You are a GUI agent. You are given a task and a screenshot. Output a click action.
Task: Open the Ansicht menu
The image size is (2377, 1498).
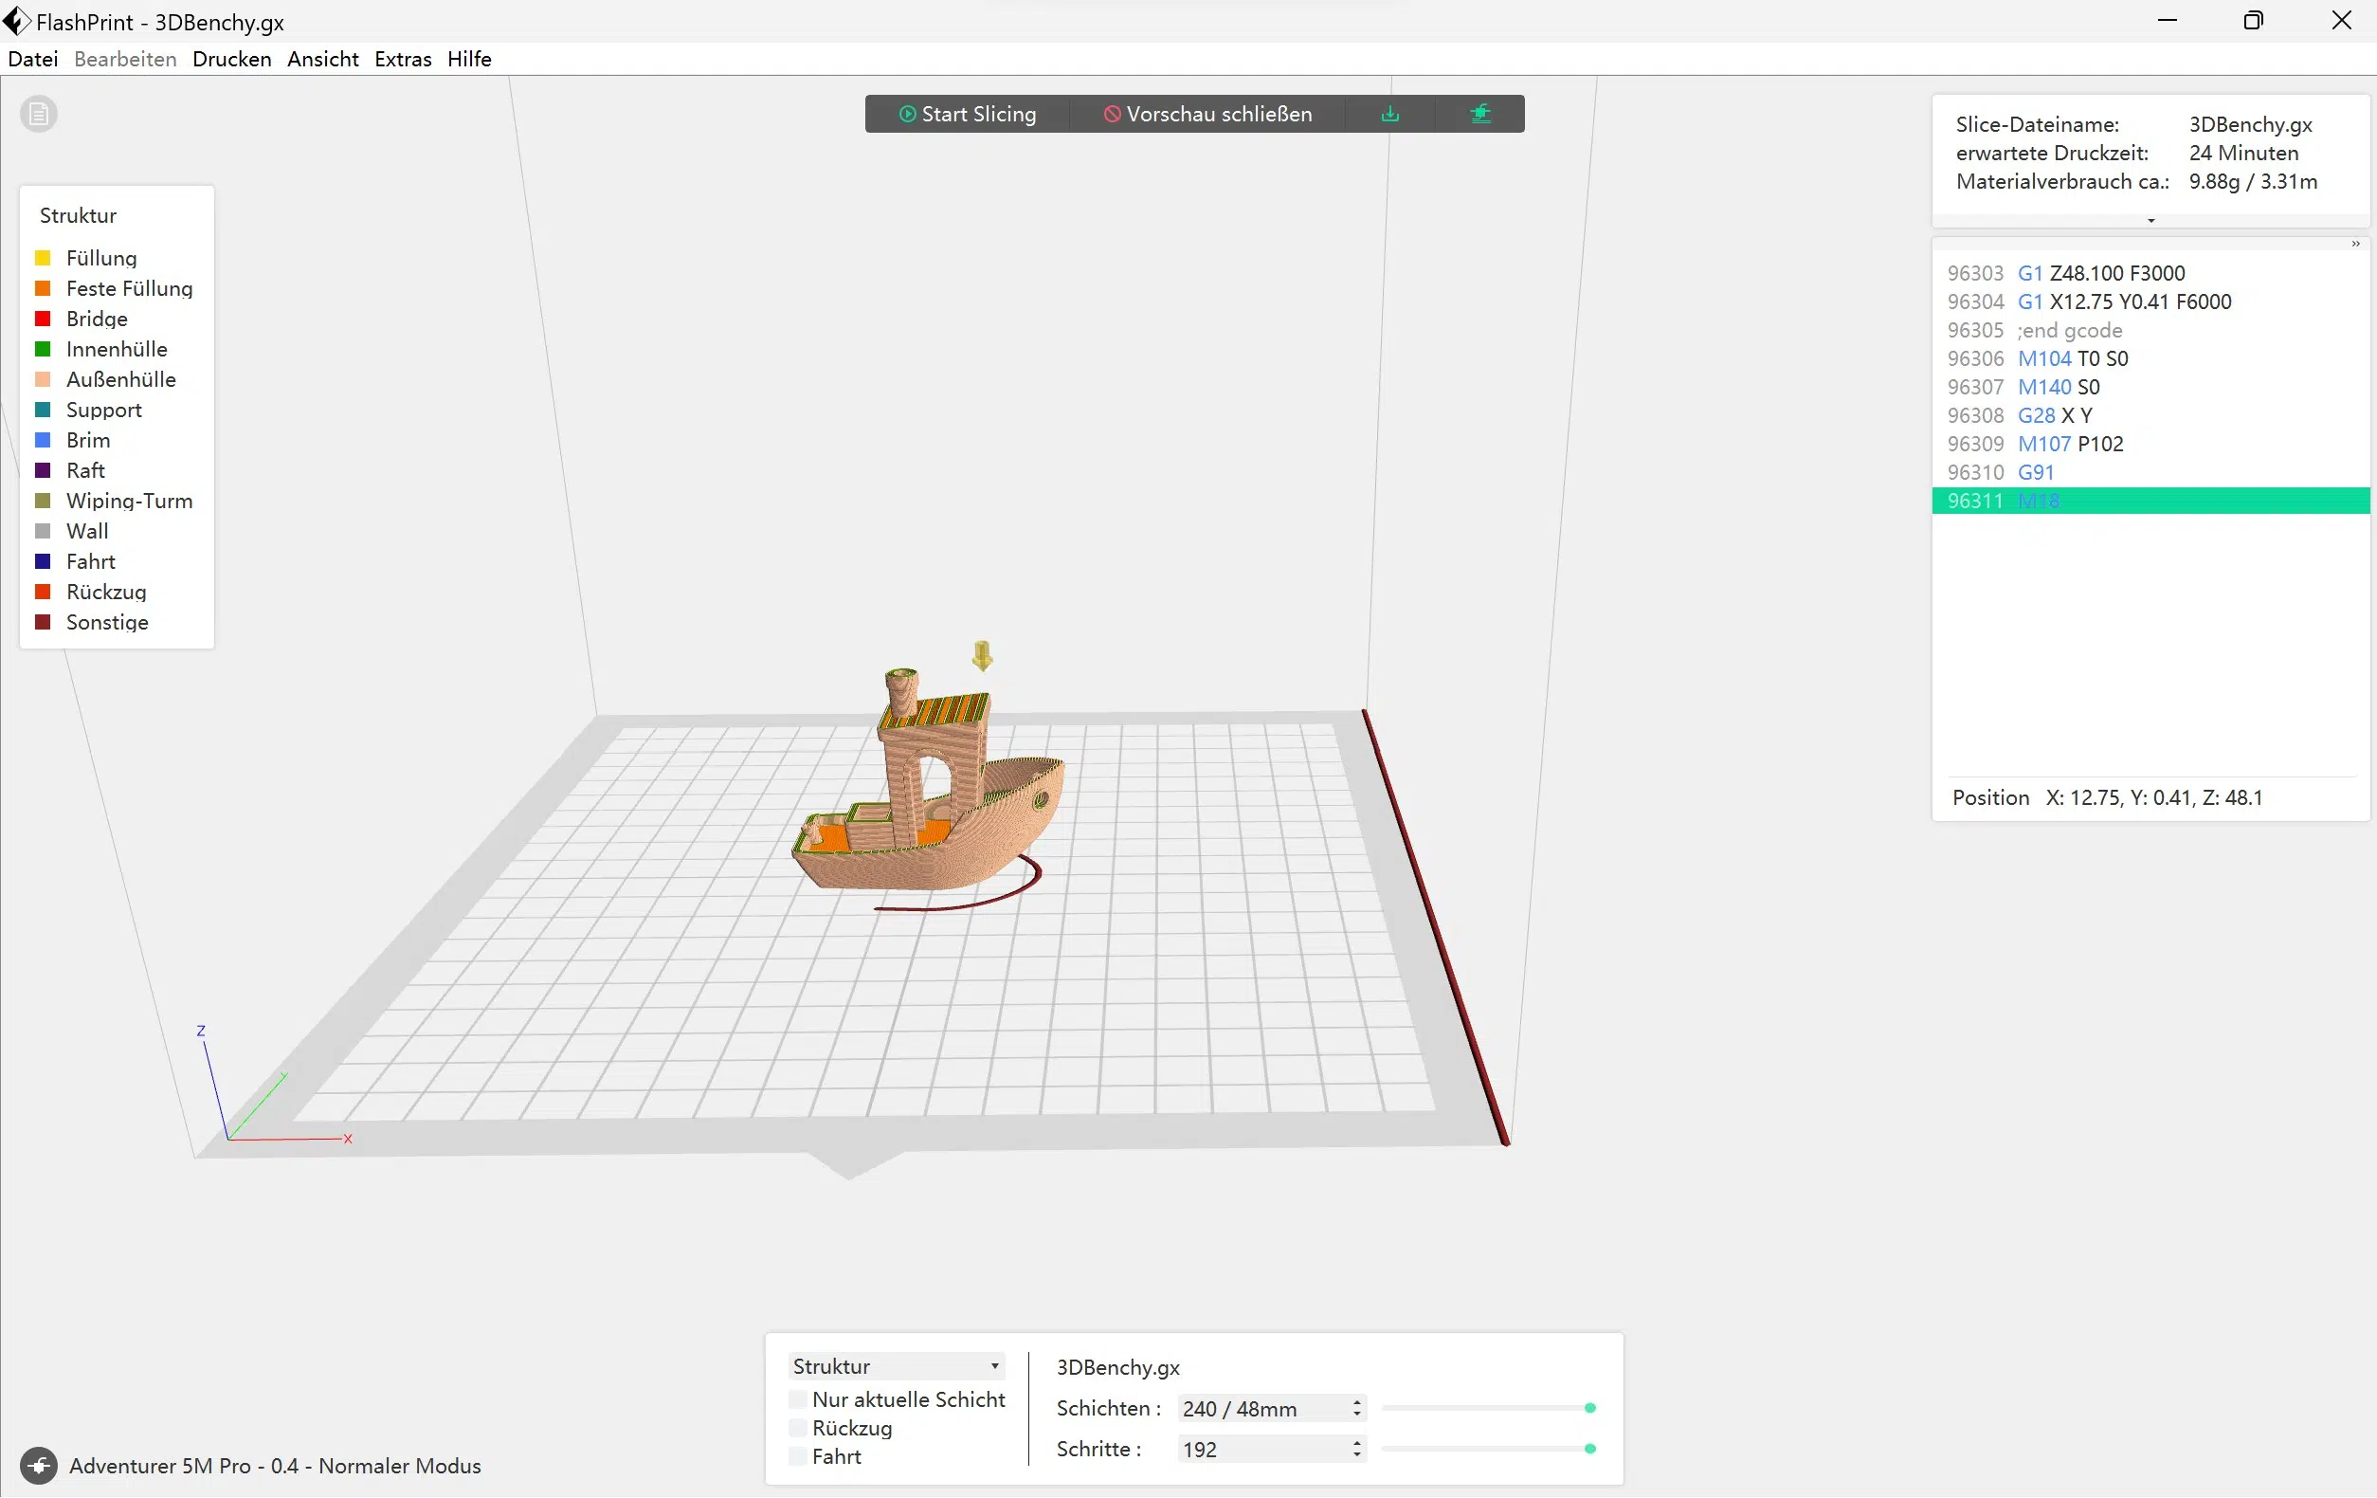323,59
